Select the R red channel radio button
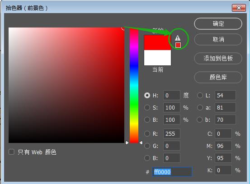Image resolution: width=250 pixels, height=184 pixels. click(147, 134)
